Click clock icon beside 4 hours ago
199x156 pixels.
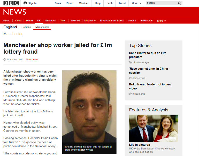130,78
